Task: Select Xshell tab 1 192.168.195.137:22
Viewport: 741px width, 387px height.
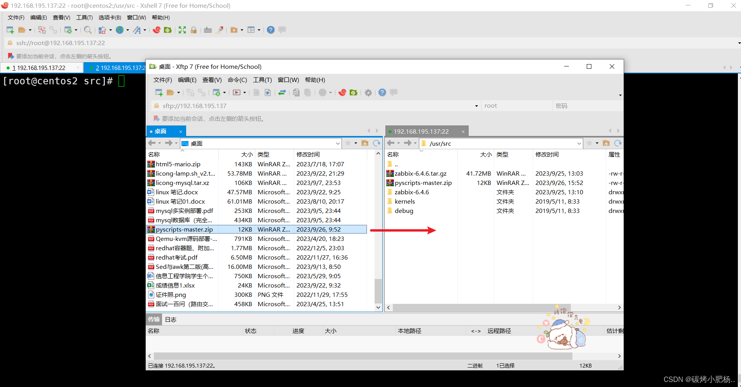Action: click(41, 68)
